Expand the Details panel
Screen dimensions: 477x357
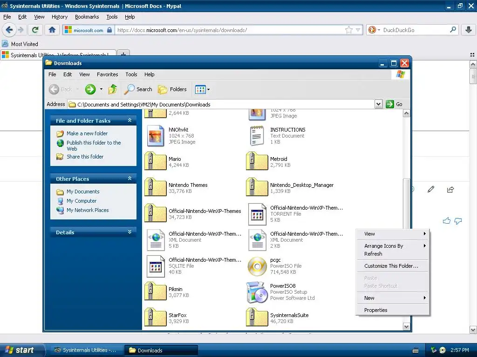coord(129,232)
